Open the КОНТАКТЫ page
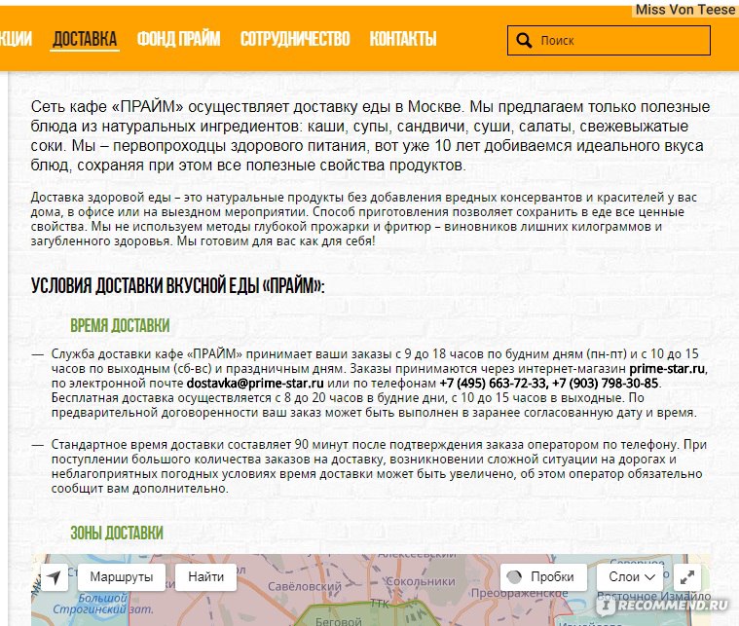 (x=403, y=39)
